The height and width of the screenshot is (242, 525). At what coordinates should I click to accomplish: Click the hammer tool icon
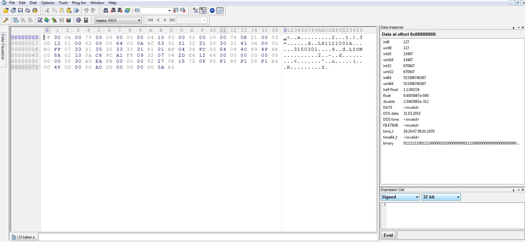click(6, 20)
